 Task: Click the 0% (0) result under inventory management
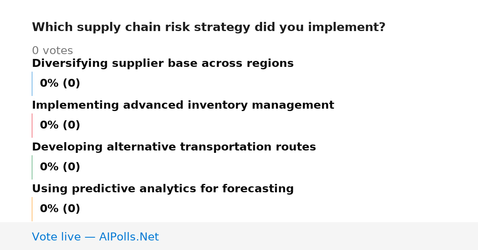[60, 125]
